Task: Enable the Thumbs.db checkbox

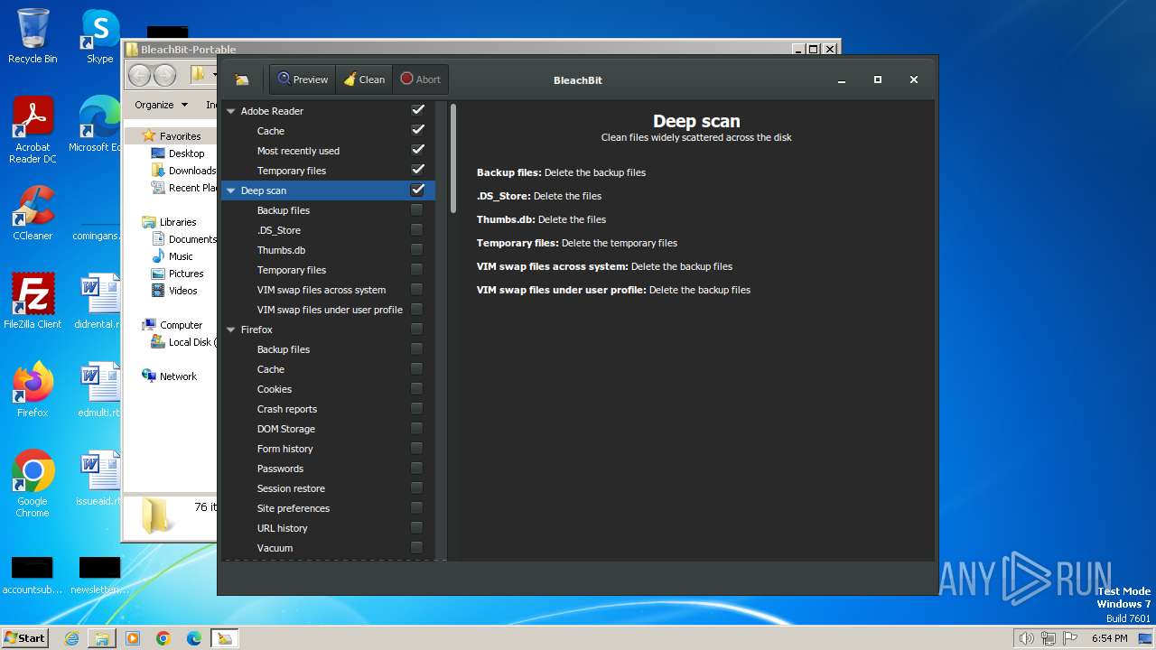Action: 416,249
